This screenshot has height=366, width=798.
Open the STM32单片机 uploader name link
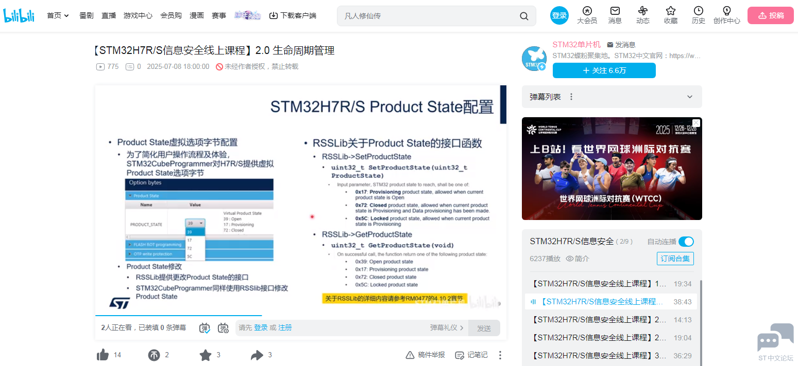[x=576, y=45]
